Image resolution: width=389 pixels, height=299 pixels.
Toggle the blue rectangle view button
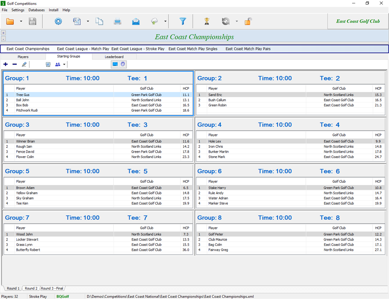pos(115,65)
